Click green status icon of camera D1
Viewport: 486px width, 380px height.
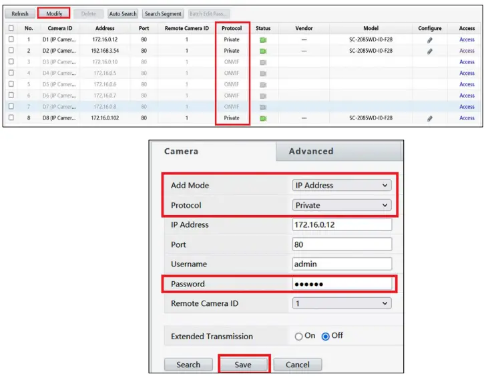point(263,40)
